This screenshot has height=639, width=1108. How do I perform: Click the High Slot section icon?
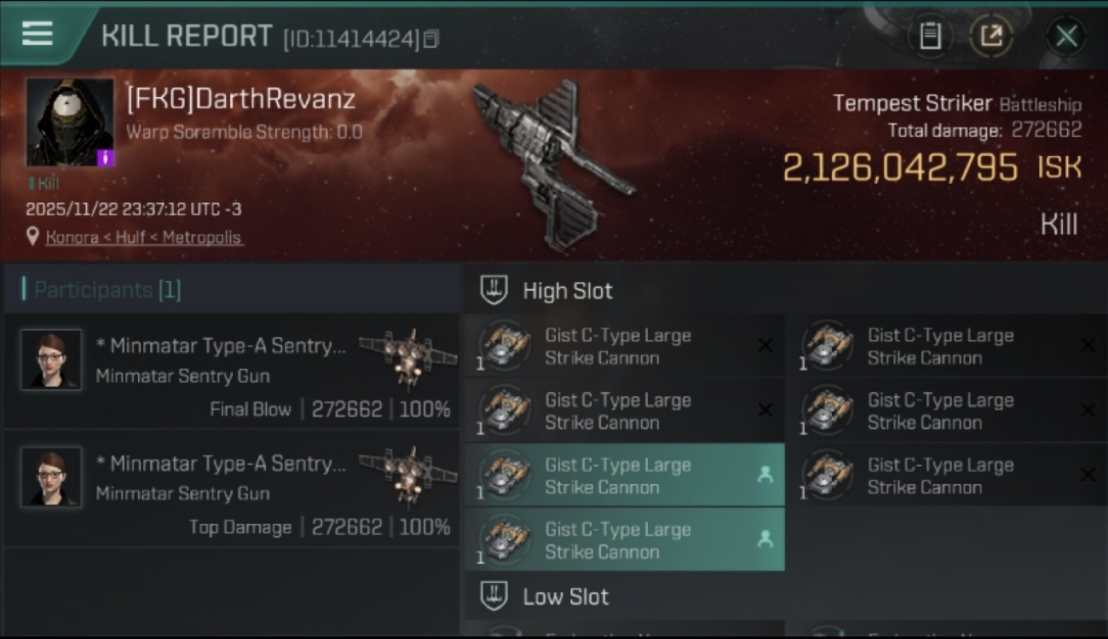tap(494, 291)
